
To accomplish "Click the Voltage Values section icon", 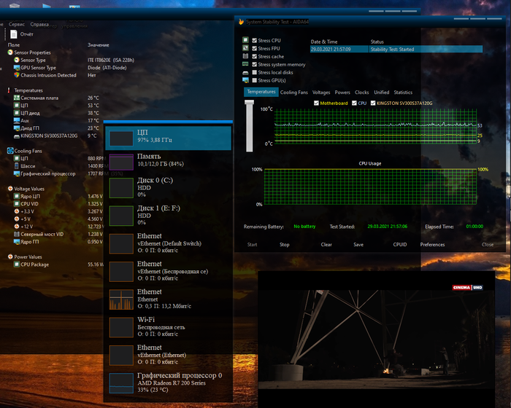I will click(x=10, y=189).
